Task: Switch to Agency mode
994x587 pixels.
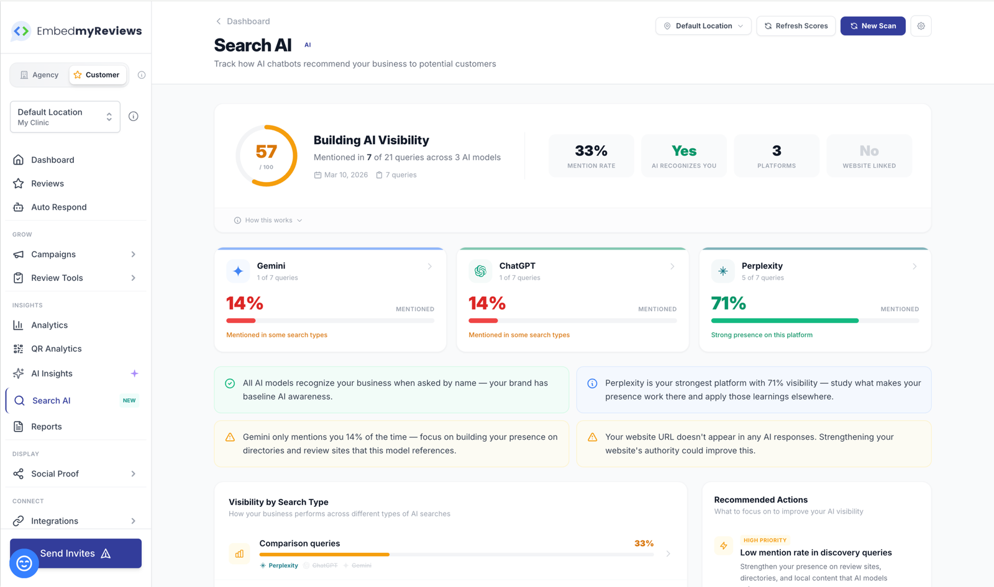Action: (39, 75)
